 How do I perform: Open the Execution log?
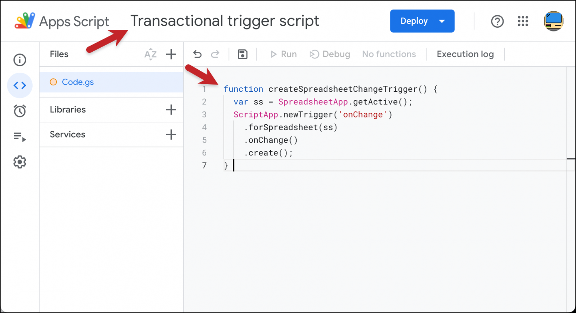tap(465, 54)
